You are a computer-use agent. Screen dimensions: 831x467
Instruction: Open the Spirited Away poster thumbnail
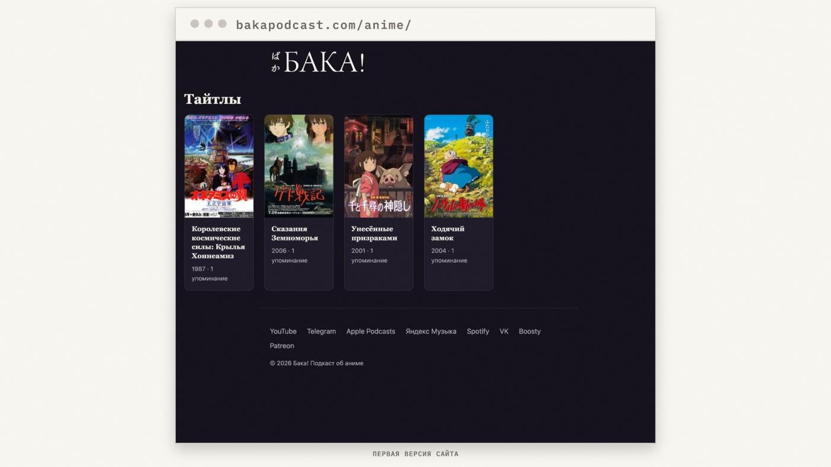tap(379, 166)
